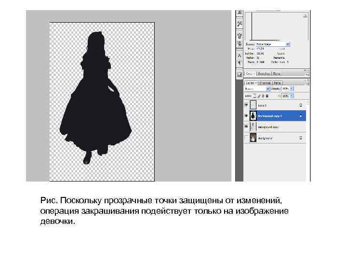The width and height of the screenshot is (347, 260).
Task: Open the histogram Source dropdown
Action: (x=287, y=44)
